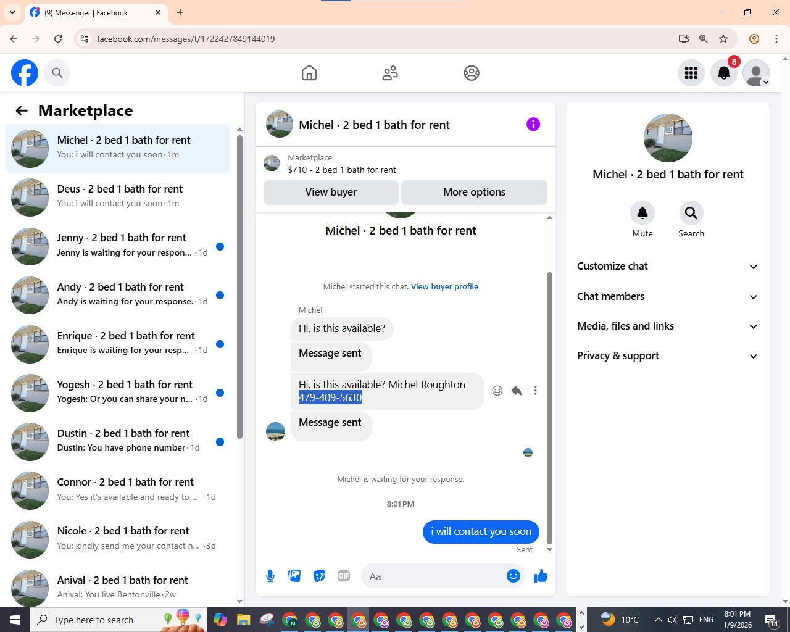
Task: Open the purple conversation info icon
Action: point(533,124)
